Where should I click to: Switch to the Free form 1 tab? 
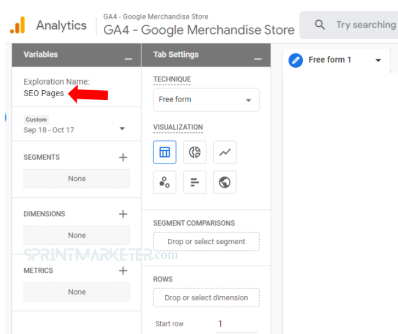click(330, 60)
